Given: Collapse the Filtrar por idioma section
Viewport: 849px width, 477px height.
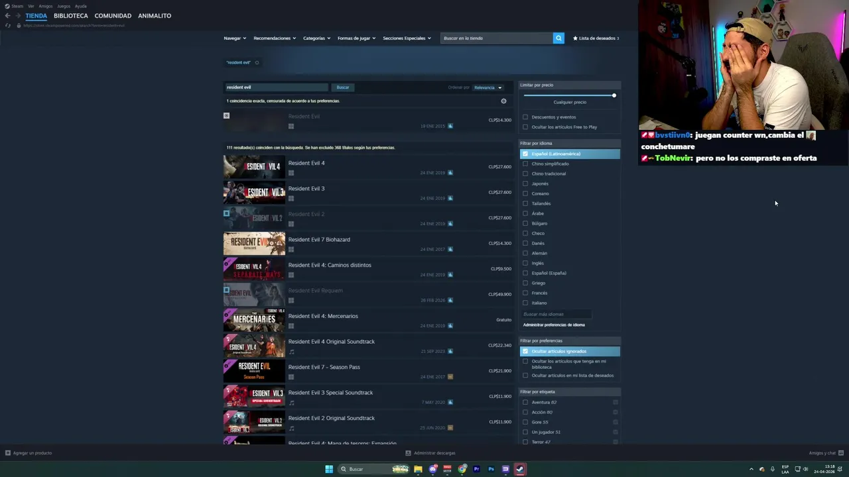Looking at the screenshot, I should 570,143.
